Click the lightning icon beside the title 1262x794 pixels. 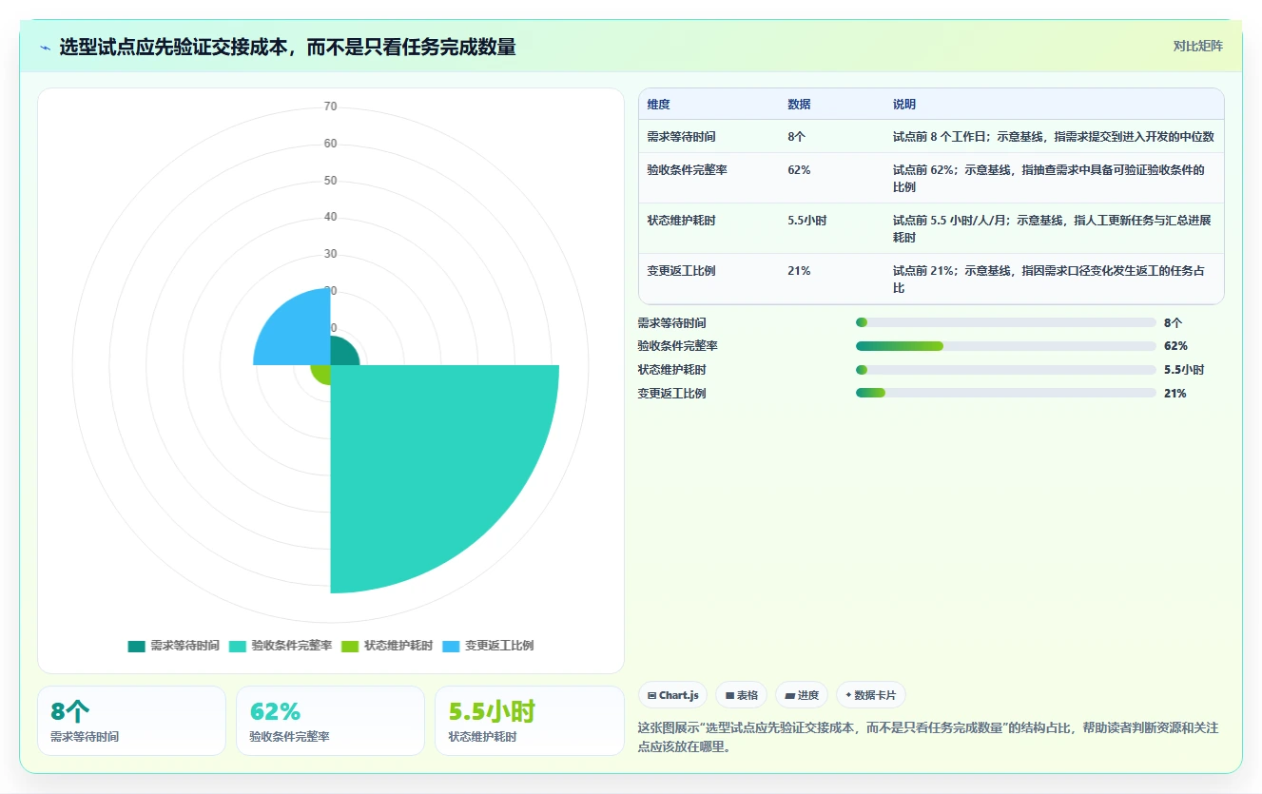45,48
